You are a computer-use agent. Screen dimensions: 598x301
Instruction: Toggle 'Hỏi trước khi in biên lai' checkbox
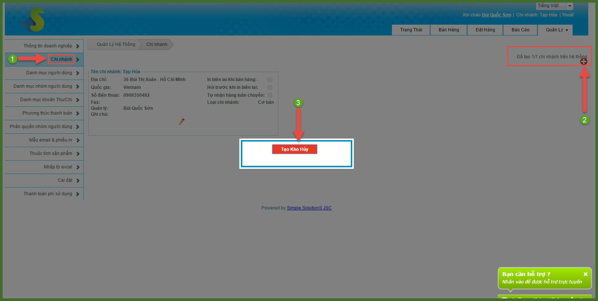270,87
